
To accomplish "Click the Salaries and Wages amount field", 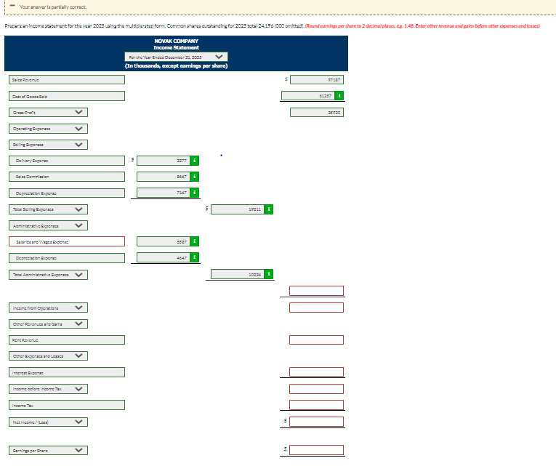I will pos(164,241).
